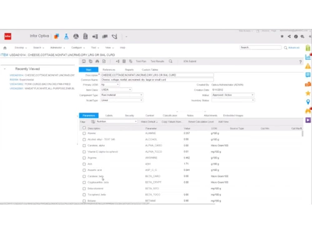Open the orange warning triangle sidebar icon
The height and width of the screenshot is (234, 312).
308,66
